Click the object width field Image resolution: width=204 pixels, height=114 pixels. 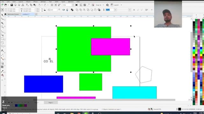29,9
